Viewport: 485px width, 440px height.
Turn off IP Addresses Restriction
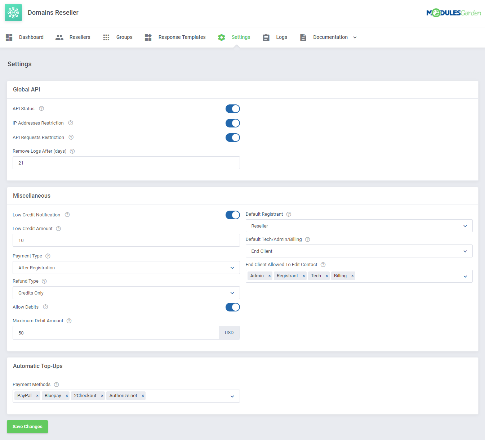click(232, 123)
